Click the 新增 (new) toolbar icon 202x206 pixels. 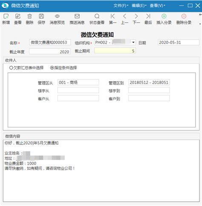pyautogui.click(x=6, y=16)
